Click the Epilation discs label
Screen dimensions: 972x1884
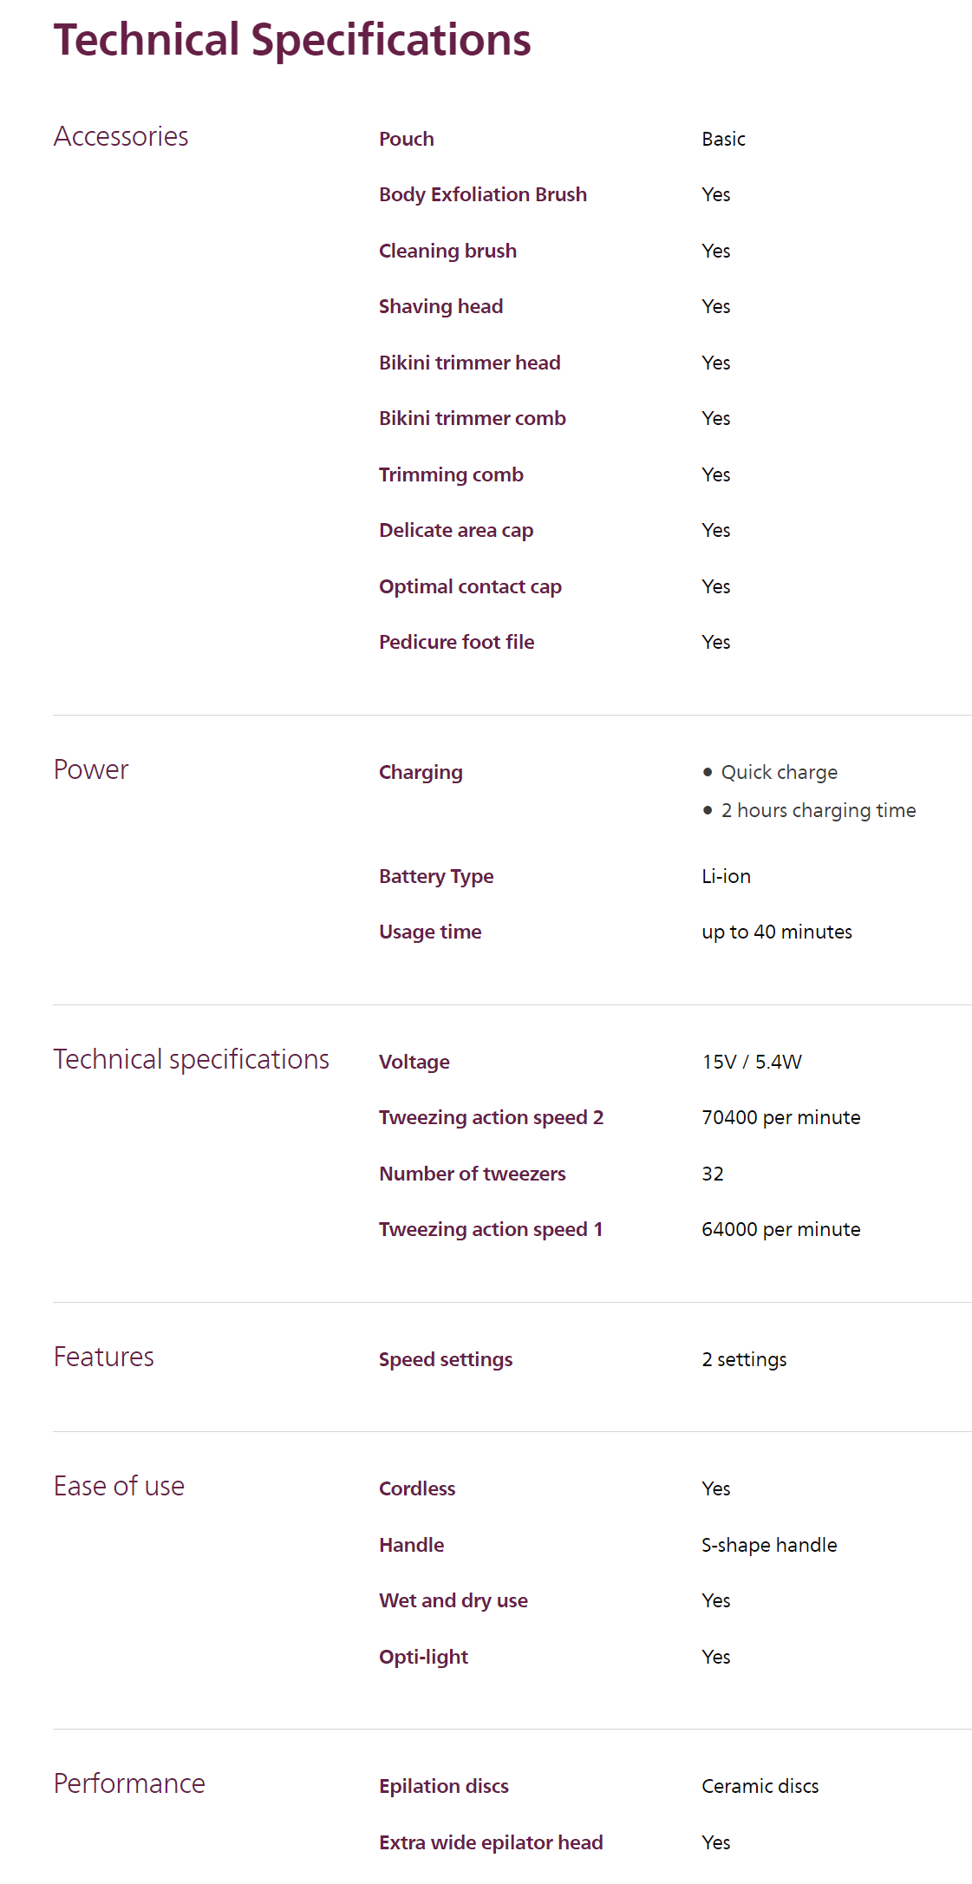[x=443, y=1786]
